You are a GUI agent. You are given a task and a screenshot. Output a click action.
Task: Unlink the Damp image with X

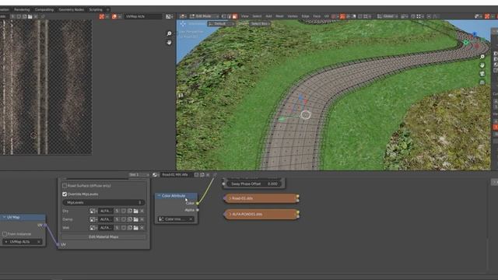click(x=142, y=219)
